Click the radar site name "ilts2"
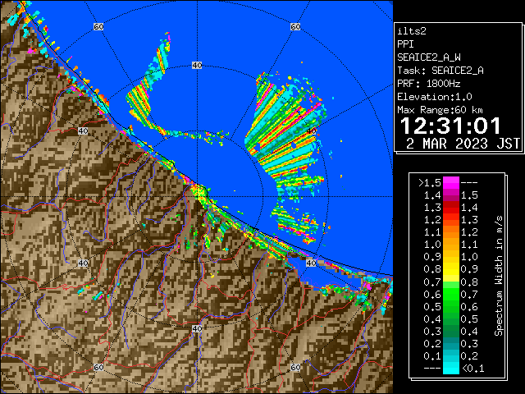This screenshot has width=525, height=394. [412, 31]
